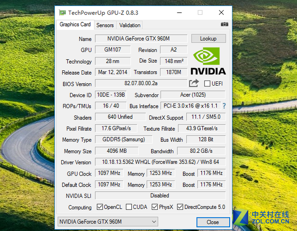The height and width of the screenshot is (231, 297).
Task: Switch to the Graphics Card tab
Action: [x=75, y=25]
